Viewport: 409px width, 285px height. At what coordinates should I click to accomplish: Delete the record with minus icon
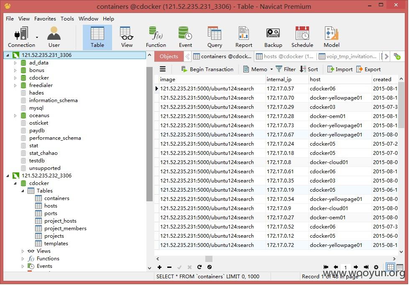point(169,267)
